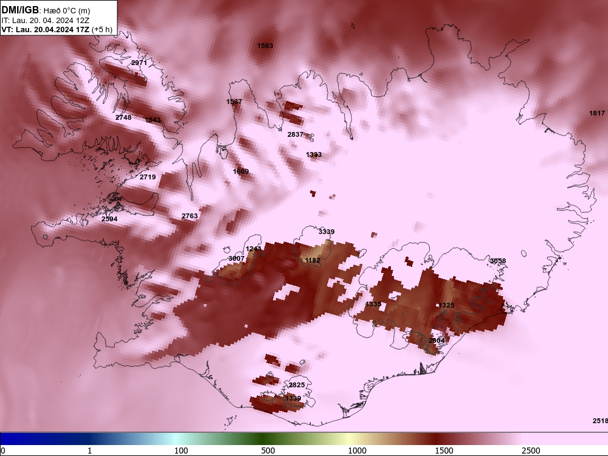Click the 100 tick on color scale
Image resolution: width=608 pixels, height=456 pixels.
point(181,451)
